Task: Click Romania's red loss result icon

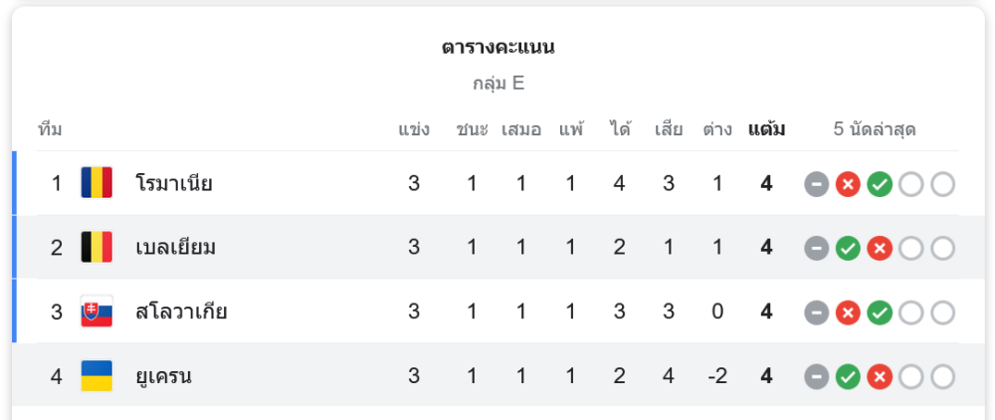Action: 848,185
